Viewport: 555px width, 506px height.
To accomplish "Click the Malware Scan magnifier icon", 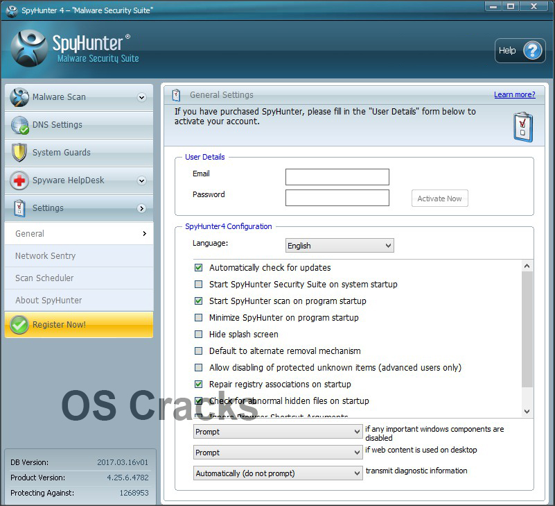I will 19,97.
